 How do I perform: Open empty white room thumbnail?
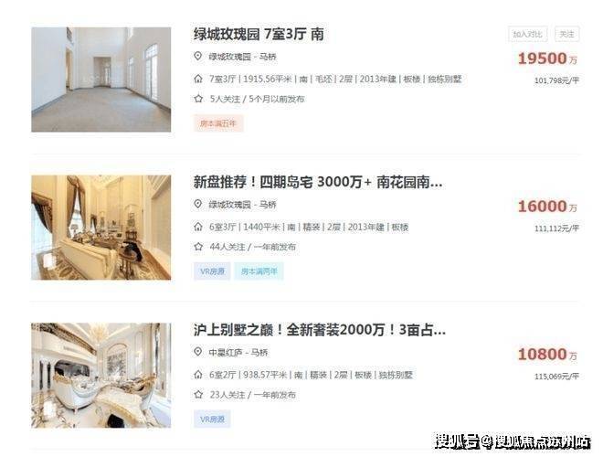(101, 80)
